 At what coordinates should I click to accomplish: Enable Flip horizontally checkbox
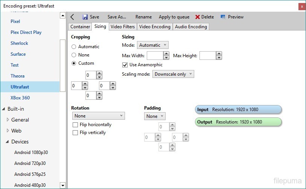pos(75,125)
